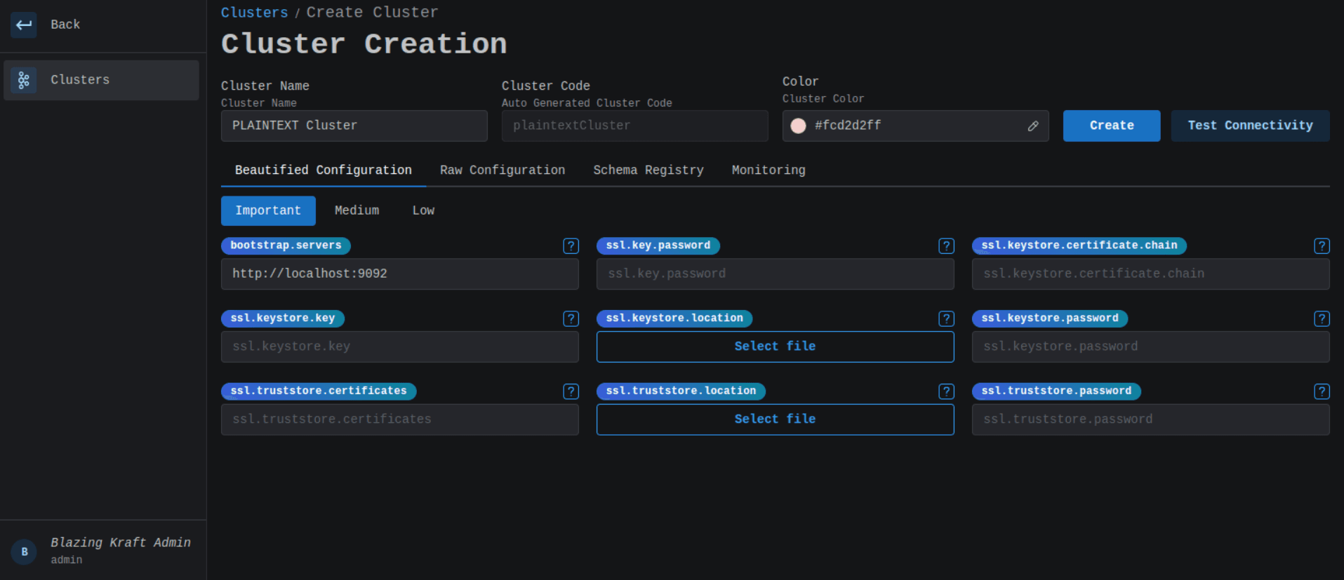Click the ssl.keystore.certificate.chain label badge
Viewport: 1344px width, 580px height.
point(1079,245)
